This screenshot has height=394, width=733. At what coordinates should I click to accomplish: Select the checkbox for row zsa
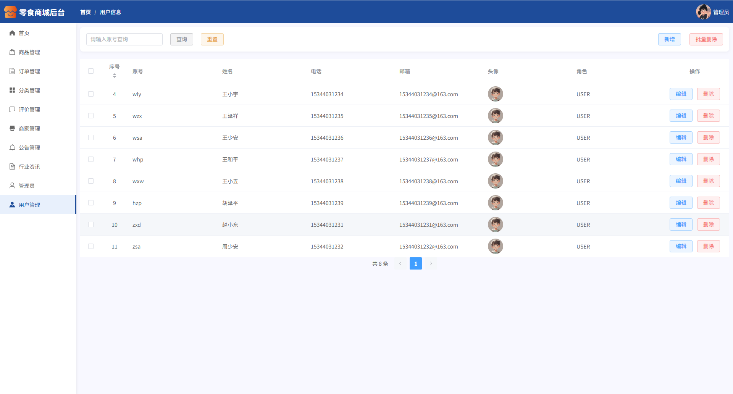pos(91,246)
